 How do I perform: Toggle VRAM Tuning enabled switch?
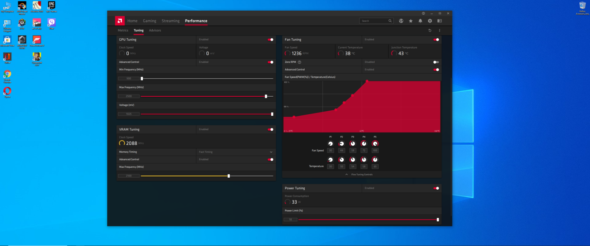pyautogui.click(x=271, y=129)
